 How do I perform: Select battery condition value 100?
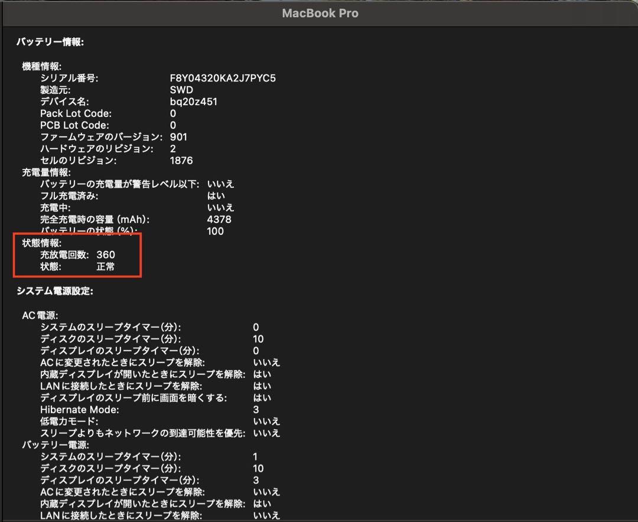click(x=215, y=231)
